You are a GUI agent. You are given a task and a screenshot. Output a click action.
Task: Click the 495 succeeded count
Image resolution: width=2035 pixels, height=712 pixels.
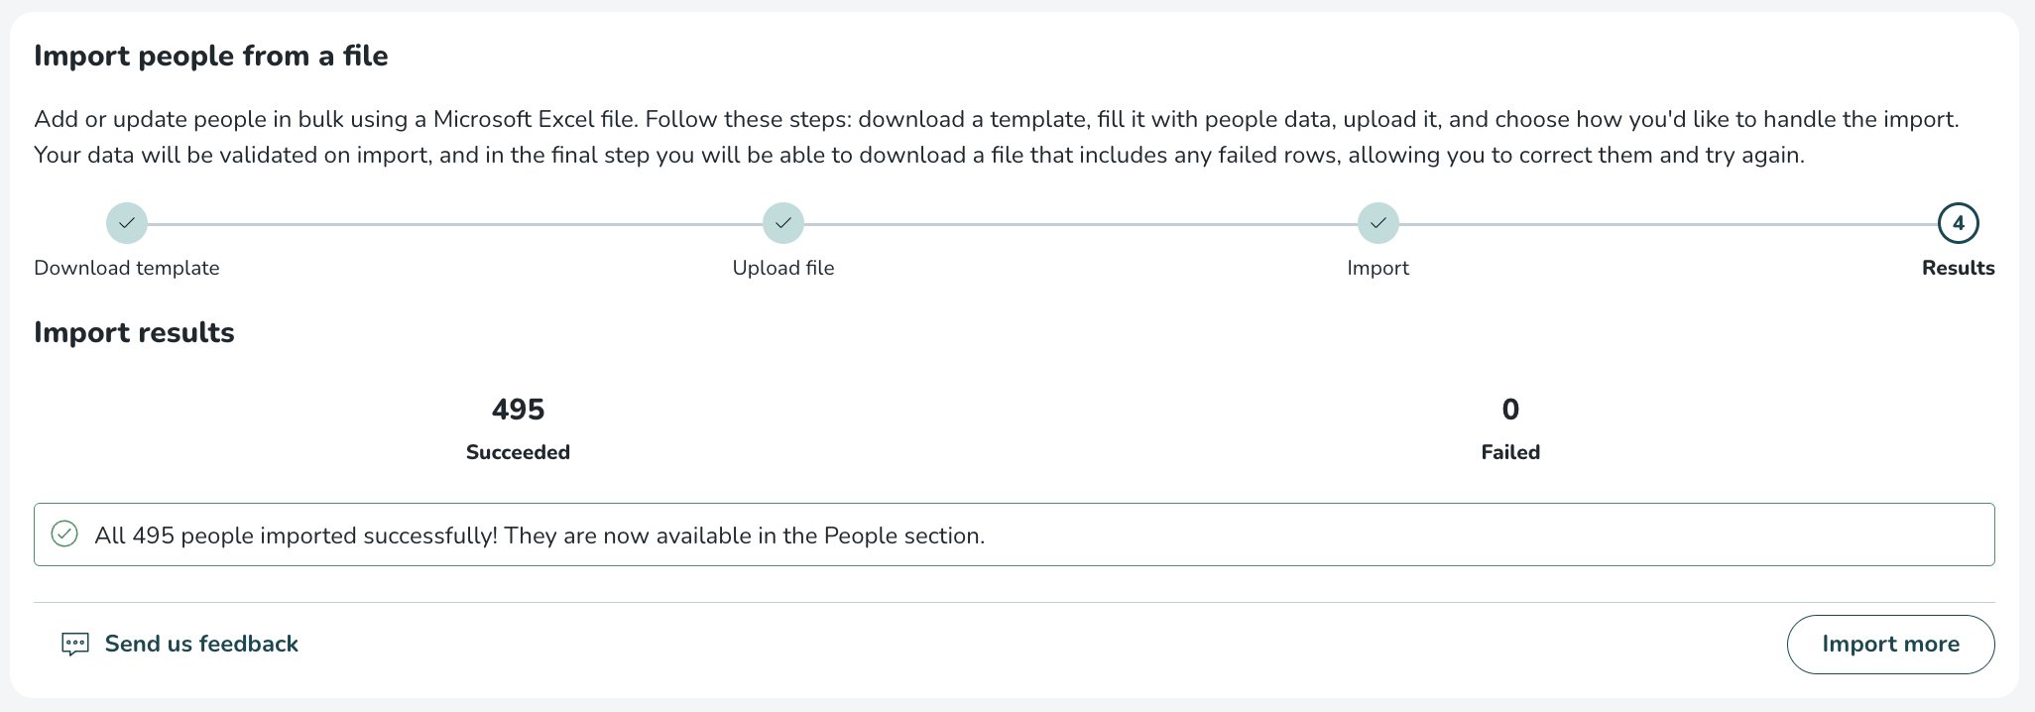click(x=518, y=410)
